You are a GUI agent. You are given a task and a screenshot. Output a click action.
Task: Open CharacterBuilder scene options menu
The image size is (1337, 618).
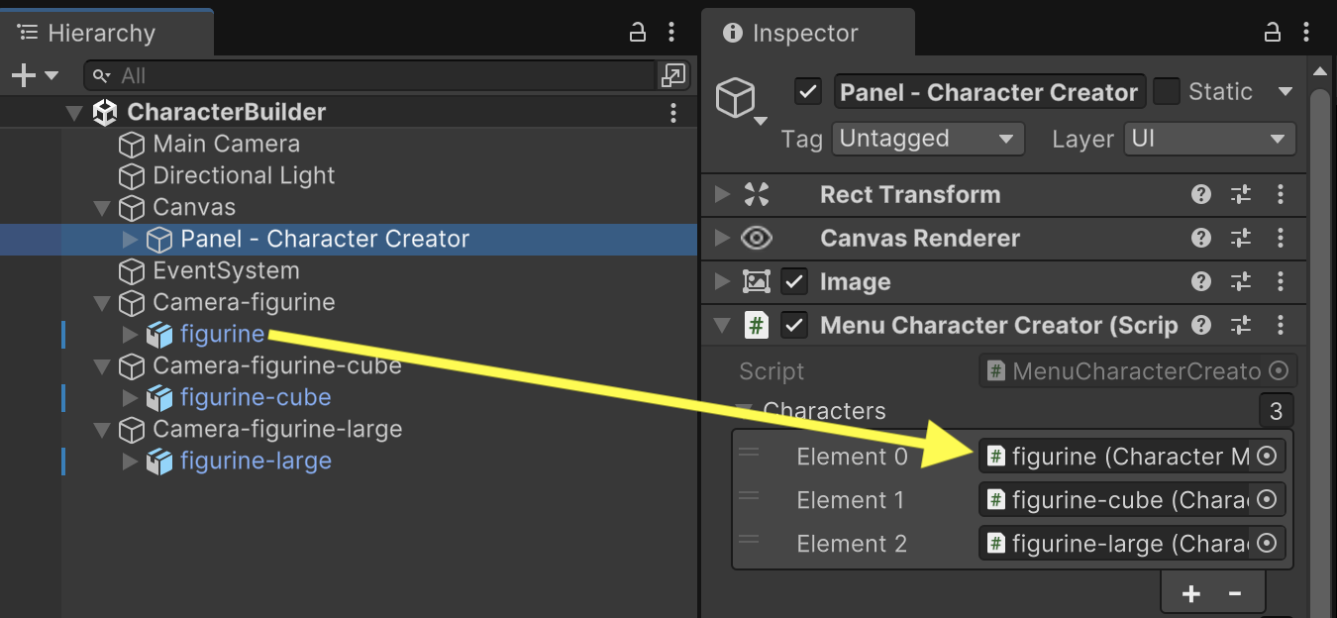coord(673,112)
